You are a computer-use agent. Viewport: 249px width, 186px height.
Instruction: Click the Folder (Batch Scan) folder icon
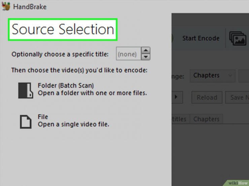[26, 90]
